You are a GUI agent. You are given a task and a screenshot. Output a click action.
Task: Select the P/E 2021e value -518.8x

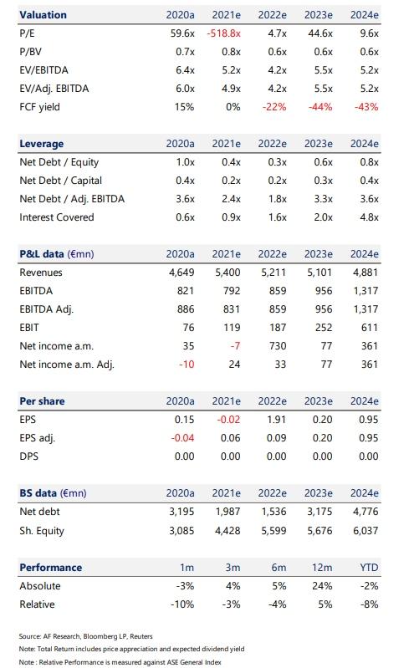224,33
